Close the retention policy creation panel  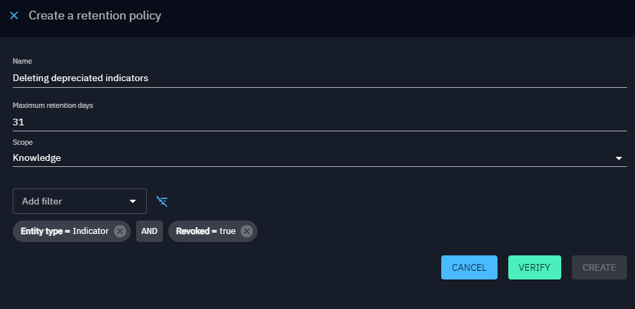tap(14, 16)
